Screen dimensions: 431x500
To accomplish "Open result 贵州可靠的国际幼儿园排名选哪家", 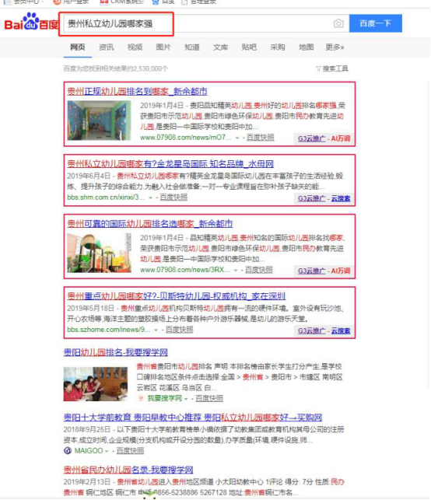I will (x=150, y=224).
